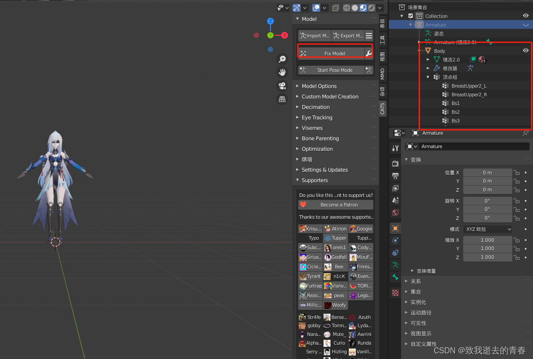533x359 pixels.
Task: Select rendered shading mode
Action: click(x=371, y=8)
